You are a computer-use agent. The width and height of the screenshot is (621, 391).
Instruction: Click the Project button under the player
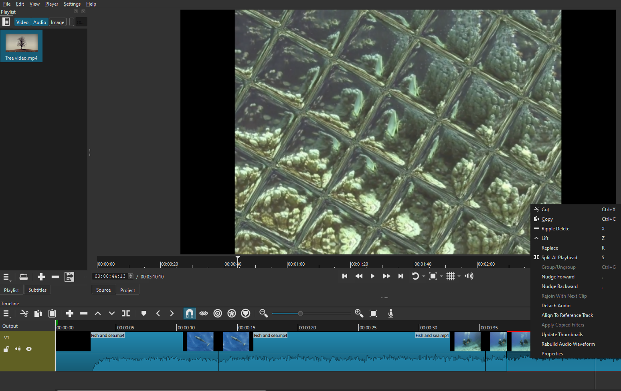pos(127,290)
